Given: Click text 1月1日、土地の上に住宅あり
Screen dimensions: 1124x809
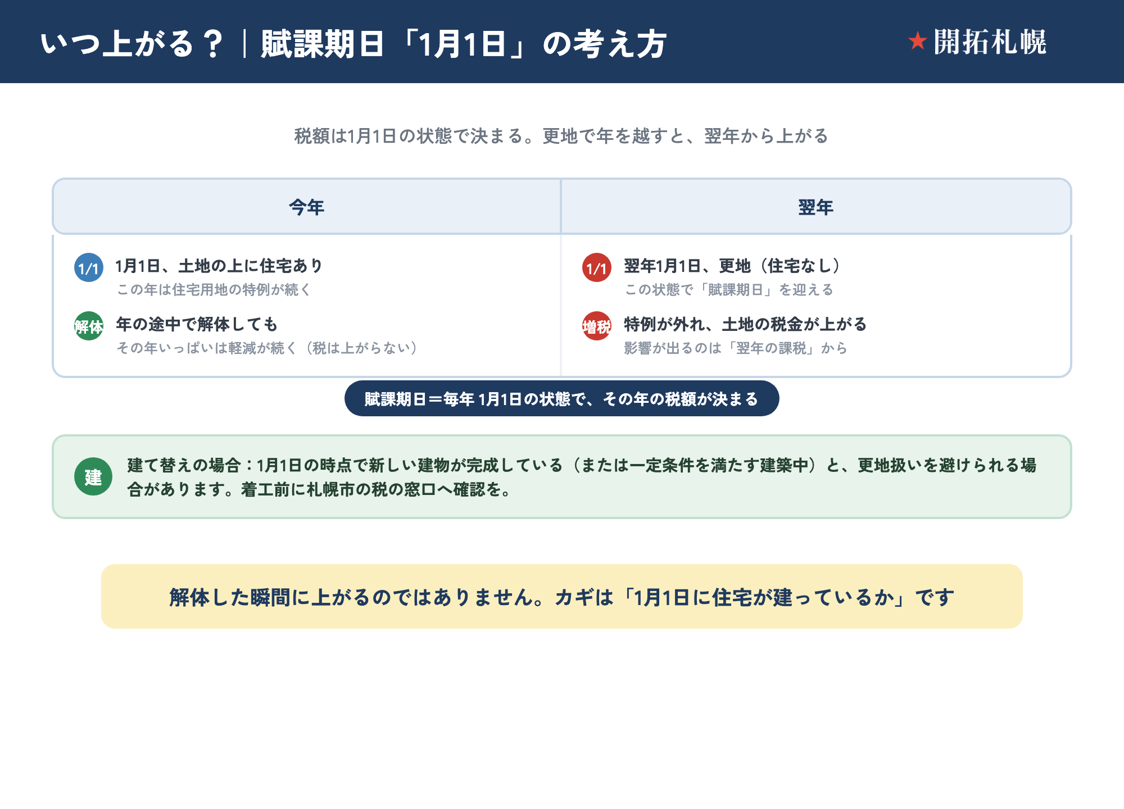Looking at the screenshot, I should coord(219,265).
